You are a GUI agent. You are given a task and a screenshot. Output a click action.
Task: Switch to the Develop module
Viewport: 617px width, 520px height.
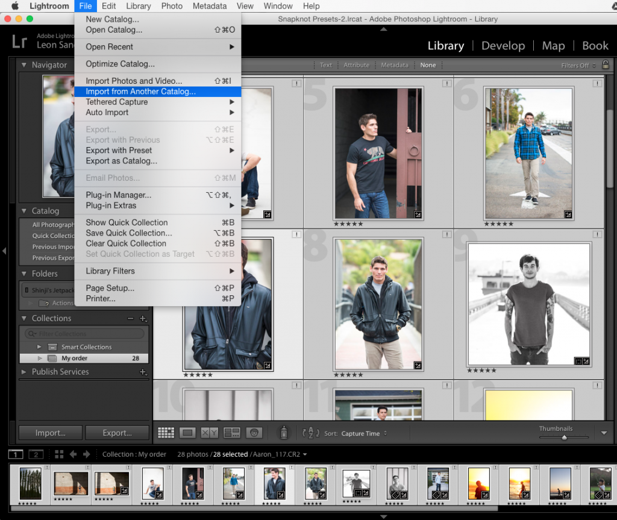tap(503, 46)
